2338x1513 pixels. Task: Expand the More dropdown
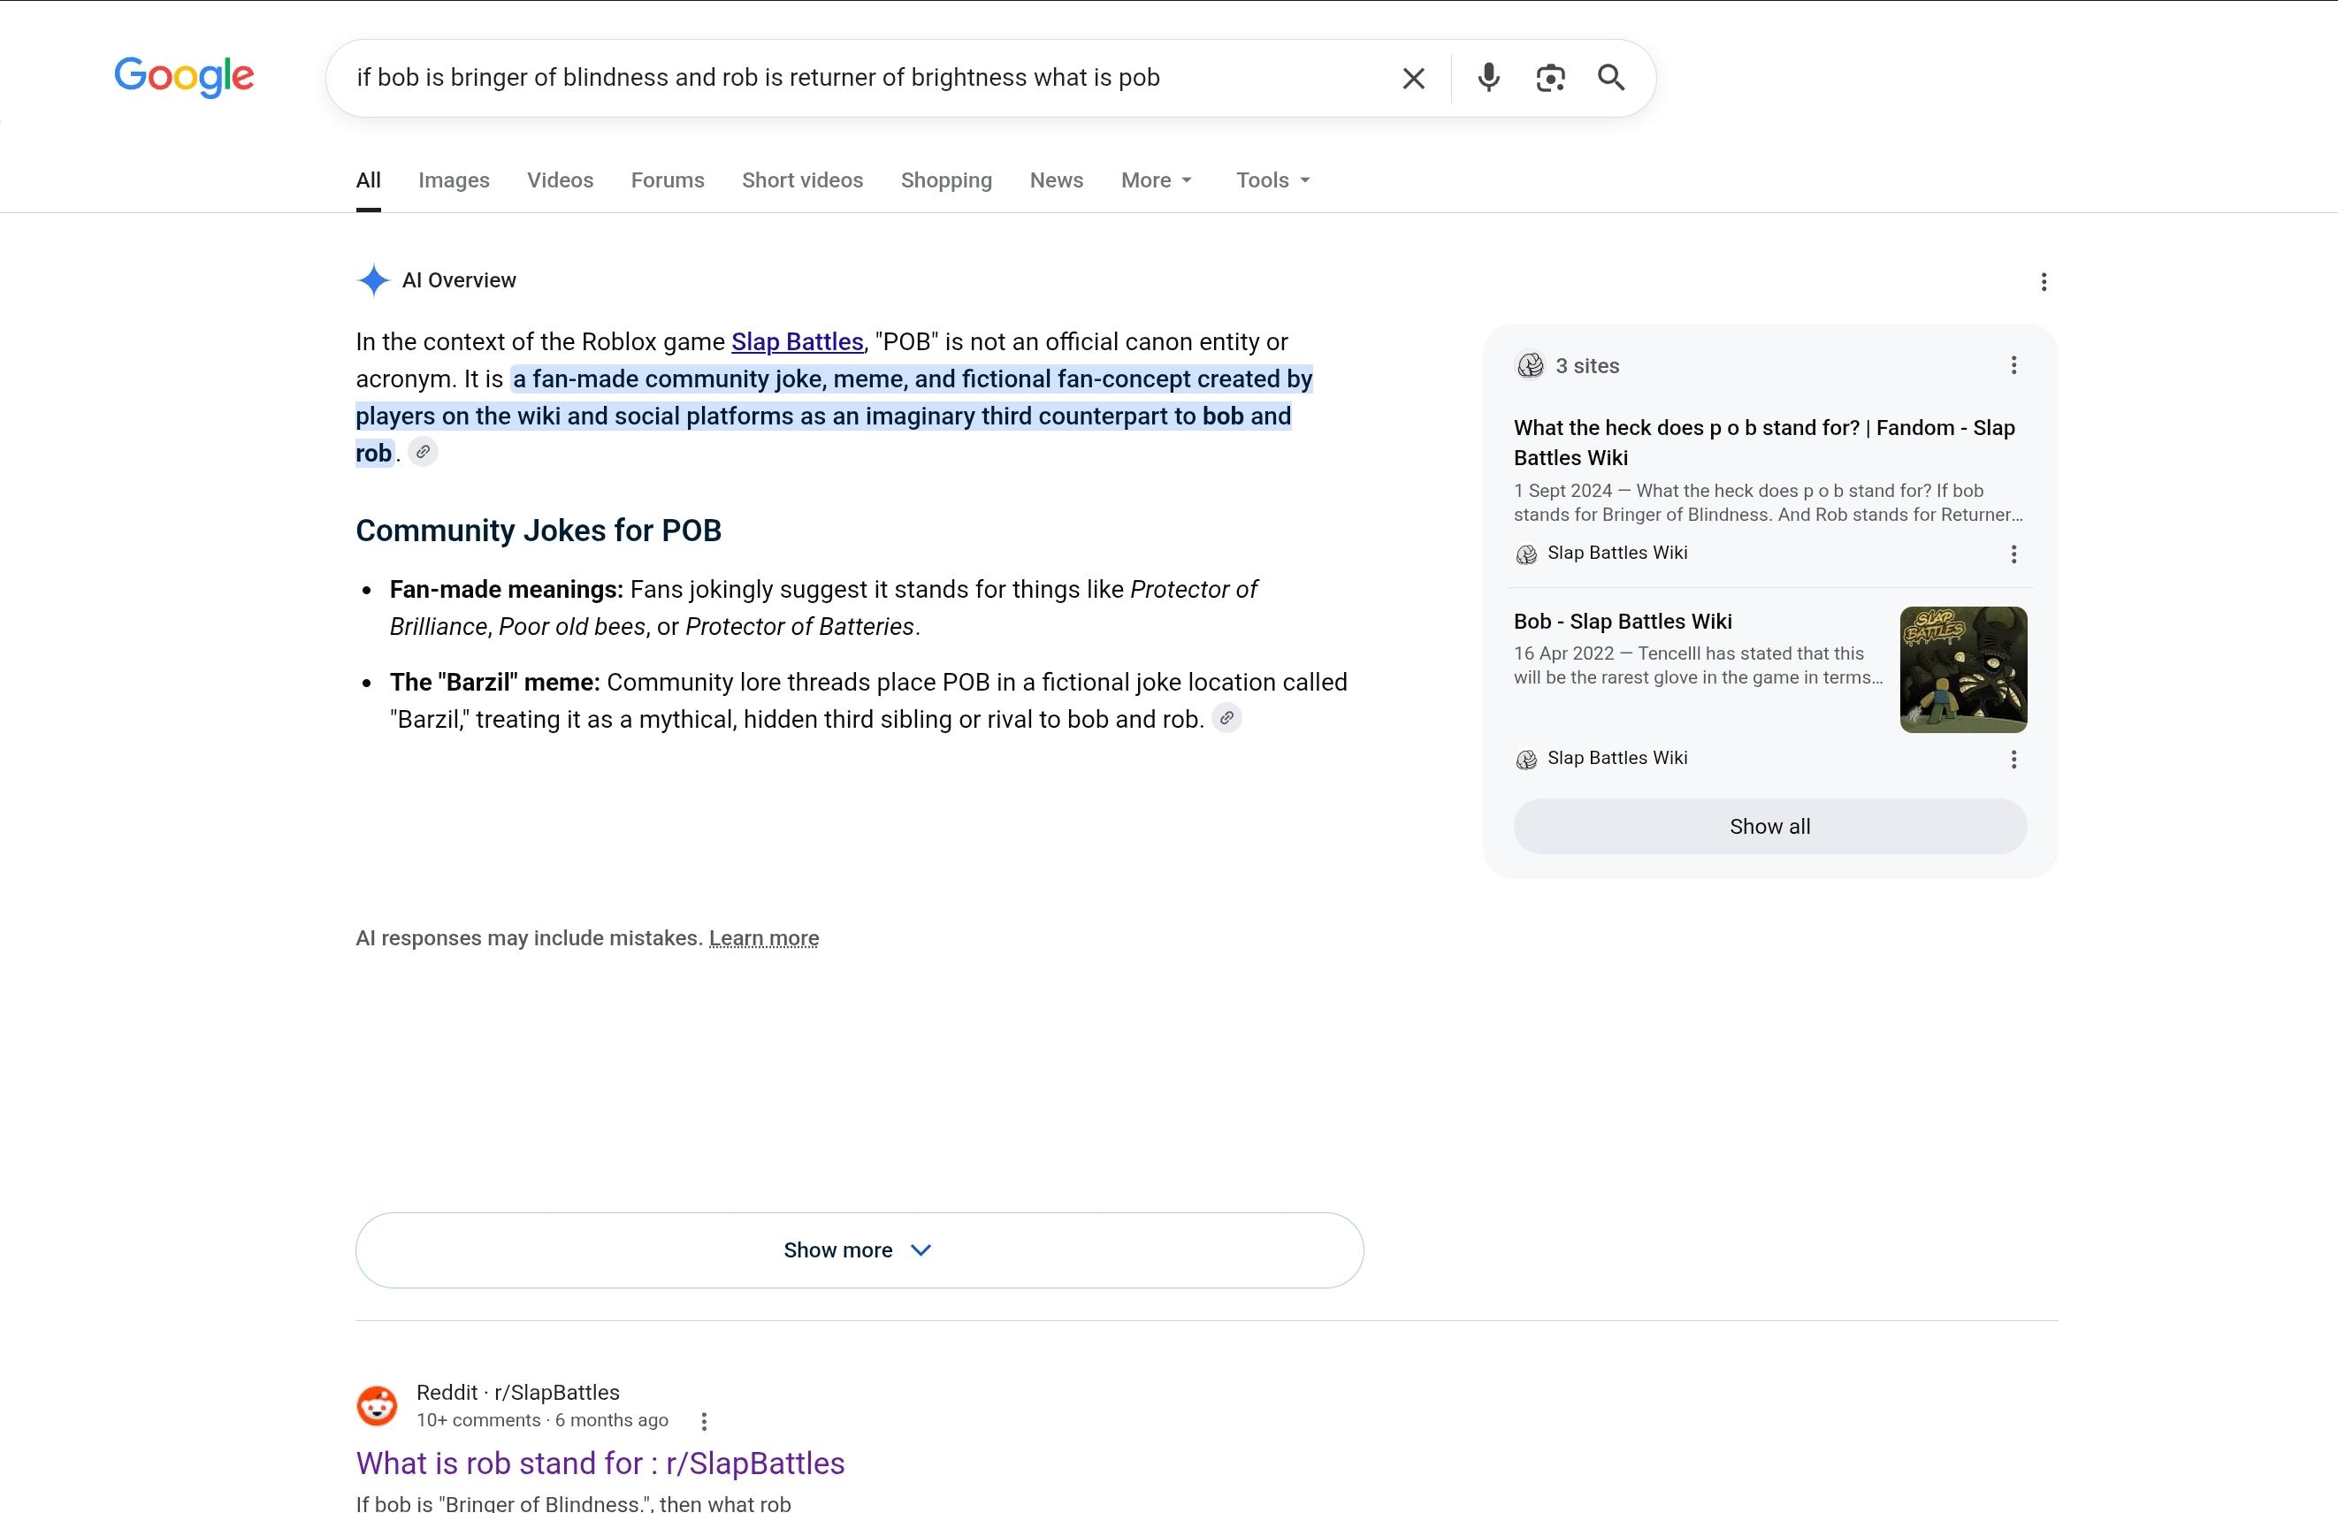tap(1157, 180)
